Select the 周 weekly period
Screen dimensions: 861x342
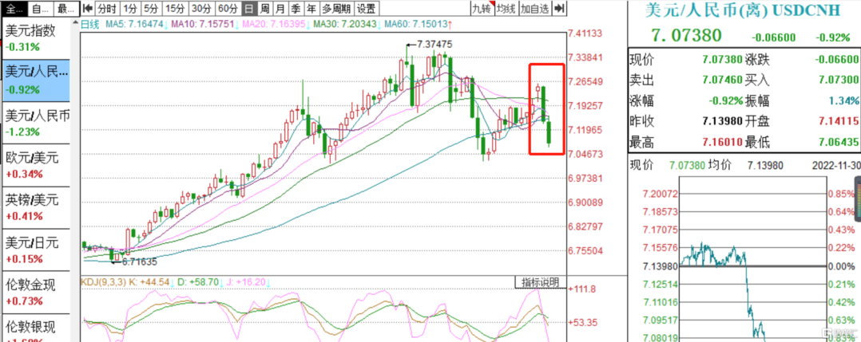(x=265, y=8)
